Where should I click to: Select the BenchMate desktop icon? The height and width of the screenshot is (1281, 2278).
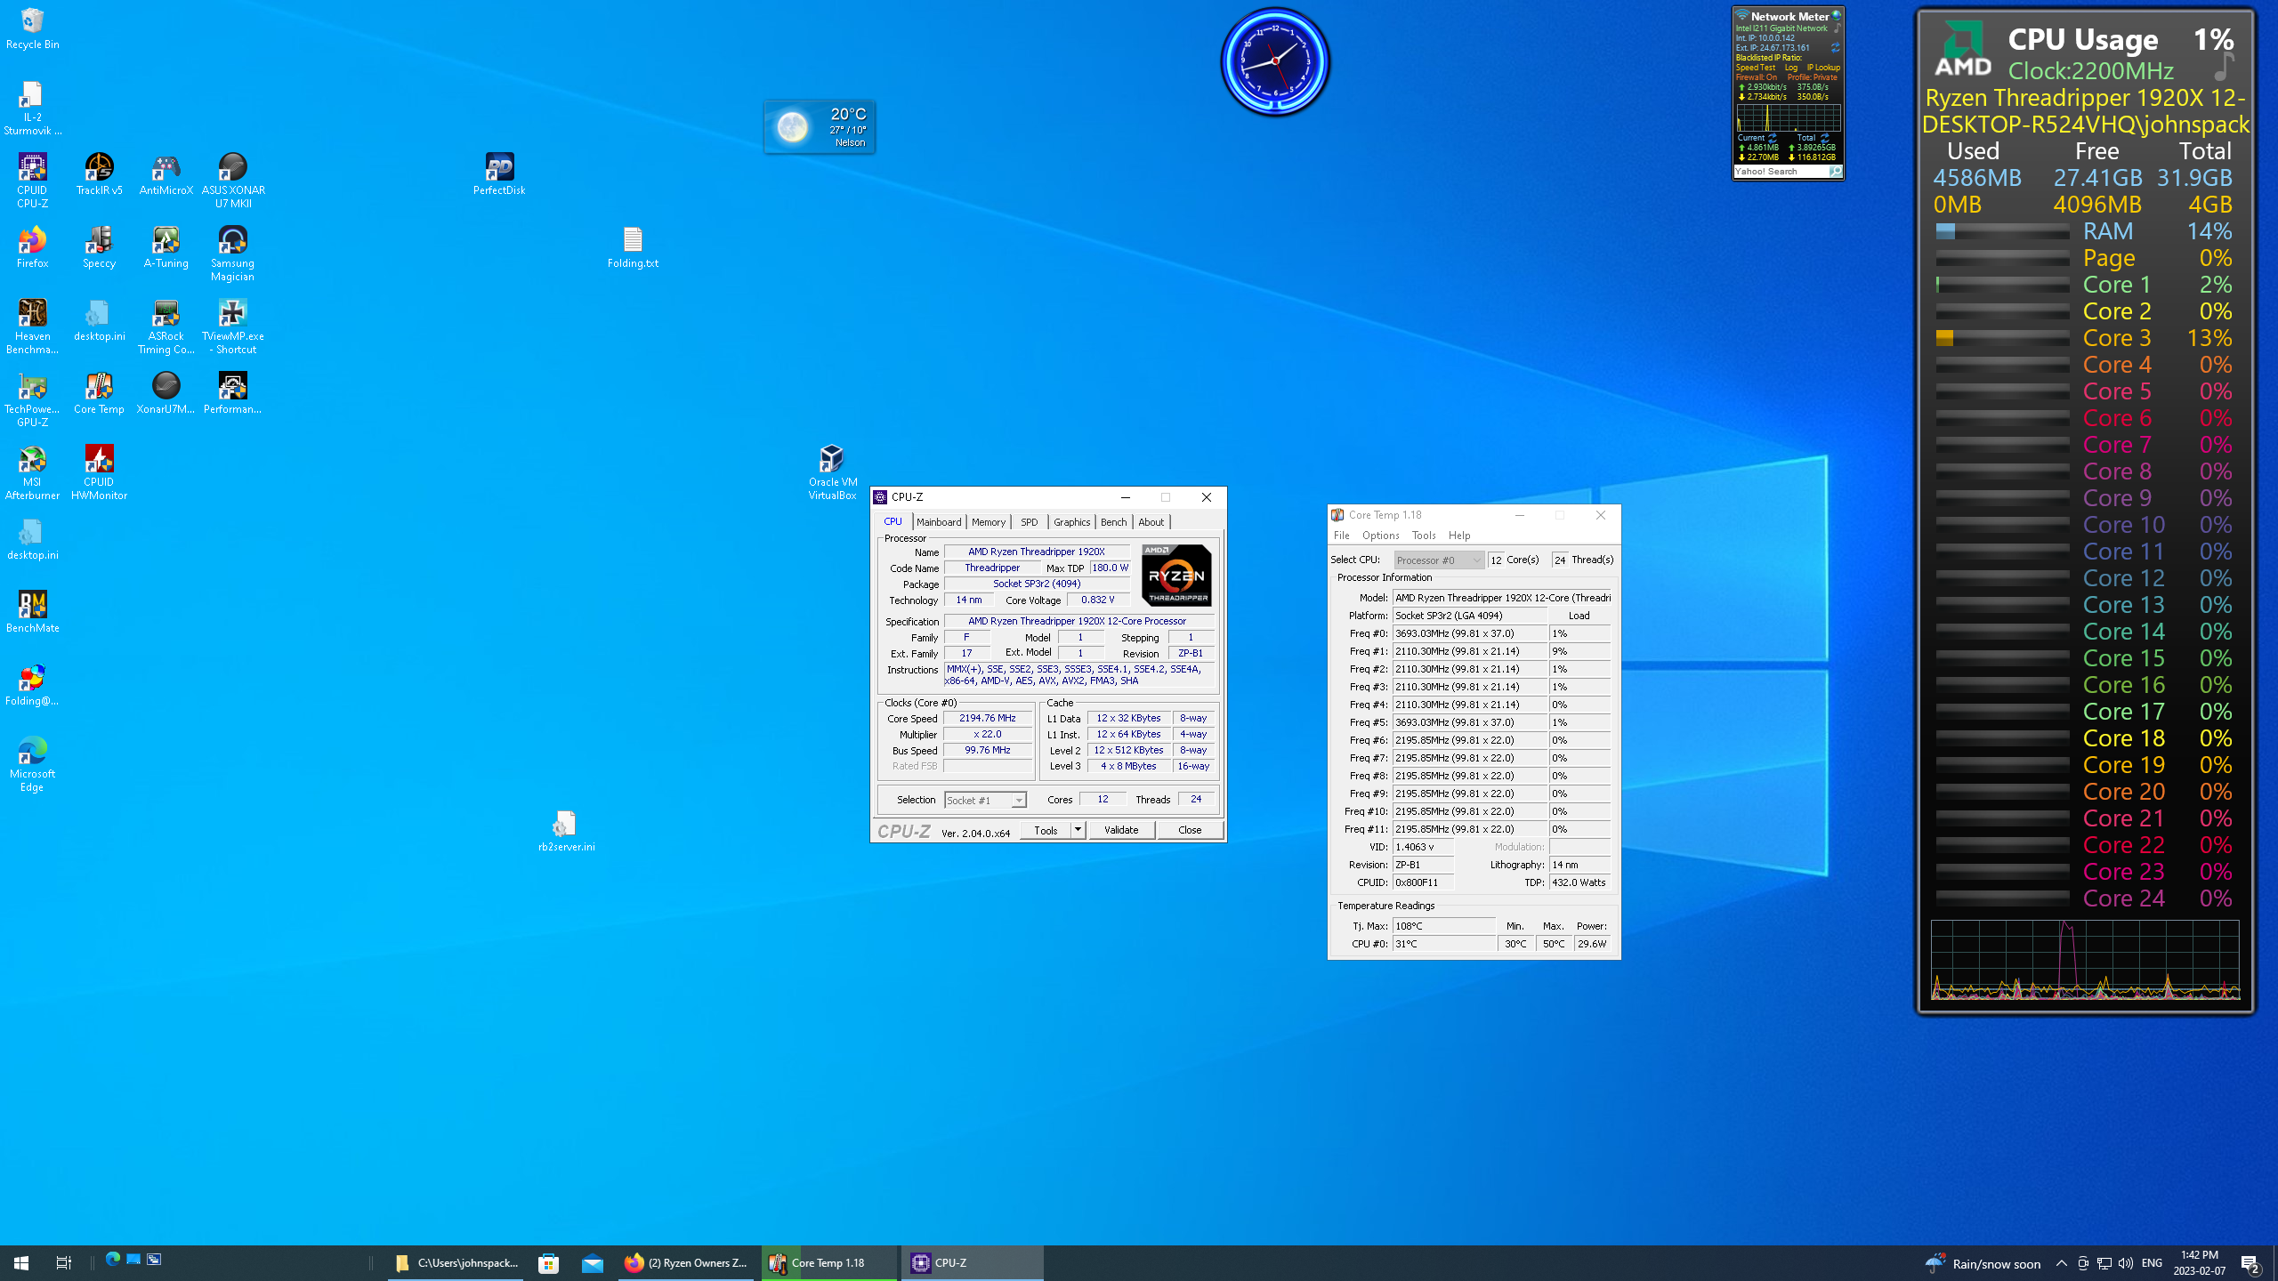32,612
